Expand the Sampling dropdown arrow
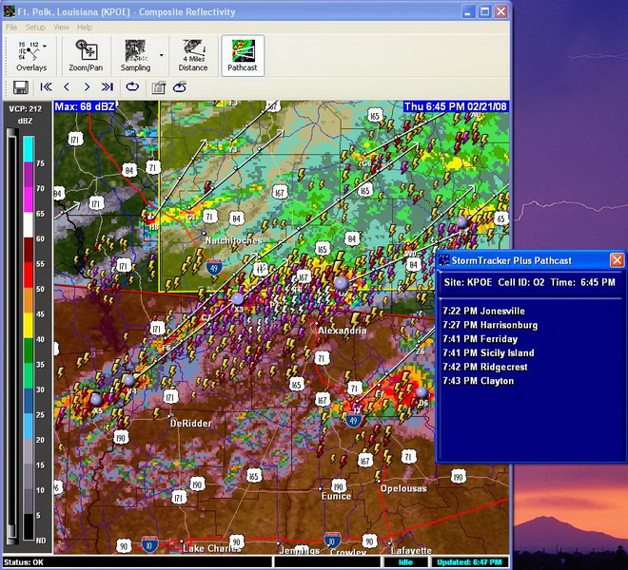The height and width of the screenshot is (570, 628). (161, 55)
